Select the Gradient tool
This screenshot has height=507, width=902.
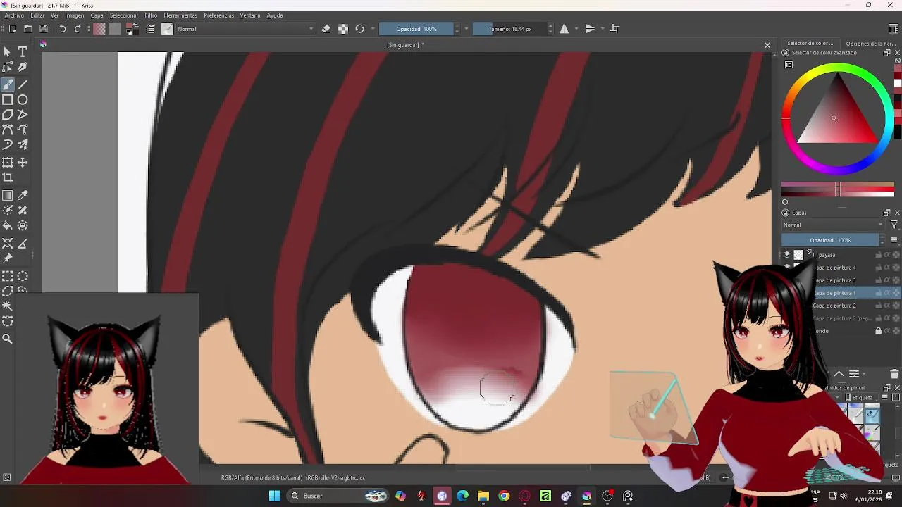coord(8,195)
